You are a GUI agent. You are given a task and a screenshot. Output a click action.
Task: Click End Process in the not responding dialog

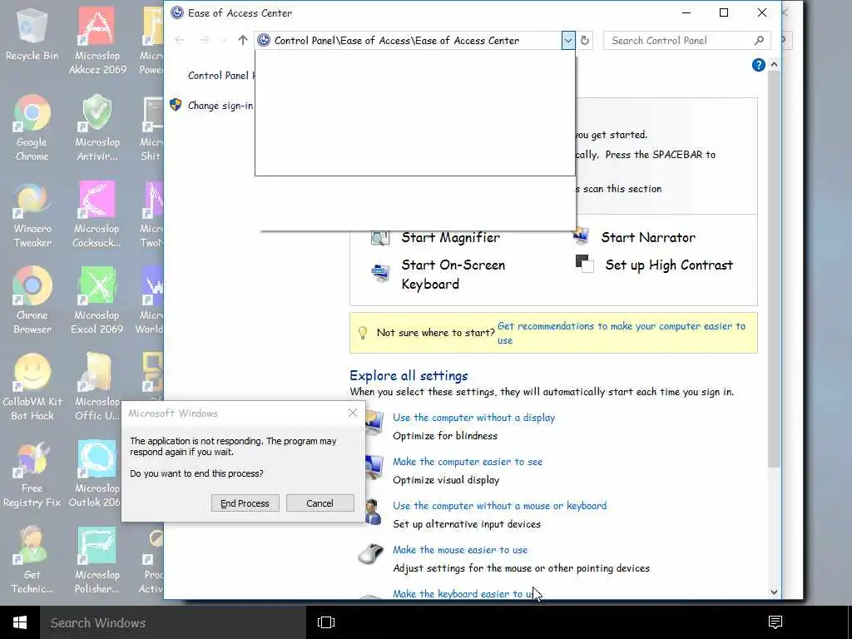click(245, 503)
